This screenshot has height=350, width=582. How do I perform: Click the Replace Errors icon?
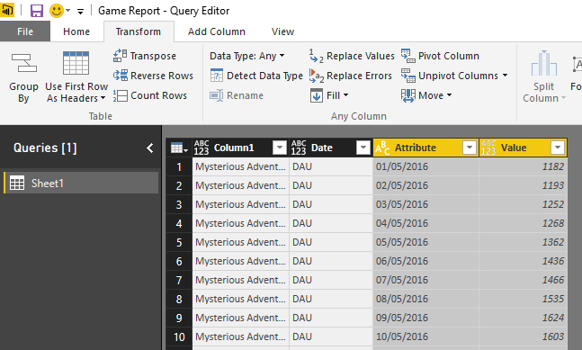coord(317,76)
